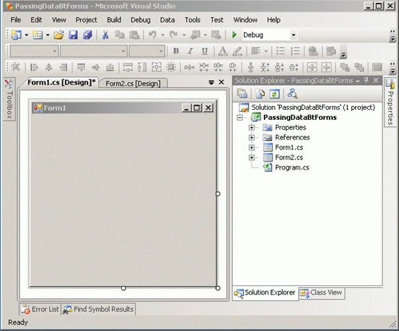The height and width of the screenshot is (331, 399).
Task: Open the Find Symbol Results tab
Action: 99,309
